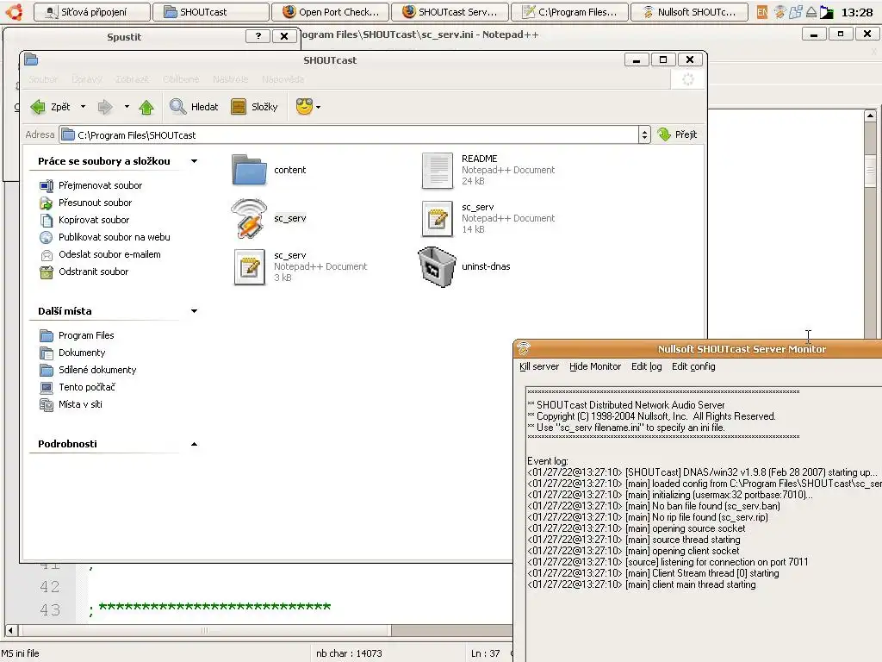This screenshot has width=882, height=662.
Task: Click the EN language indicator in tray
Action: [x=762, y=12]
